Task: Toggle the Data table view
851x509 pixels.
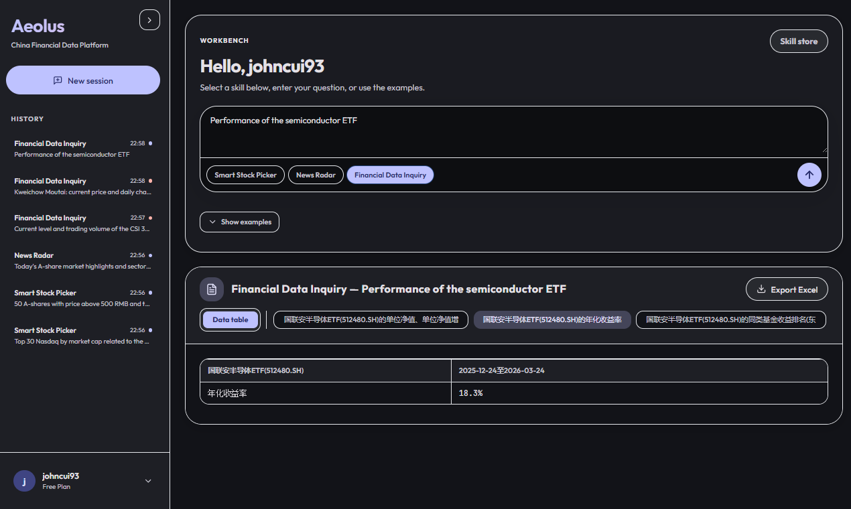Action: coord(230,319)
